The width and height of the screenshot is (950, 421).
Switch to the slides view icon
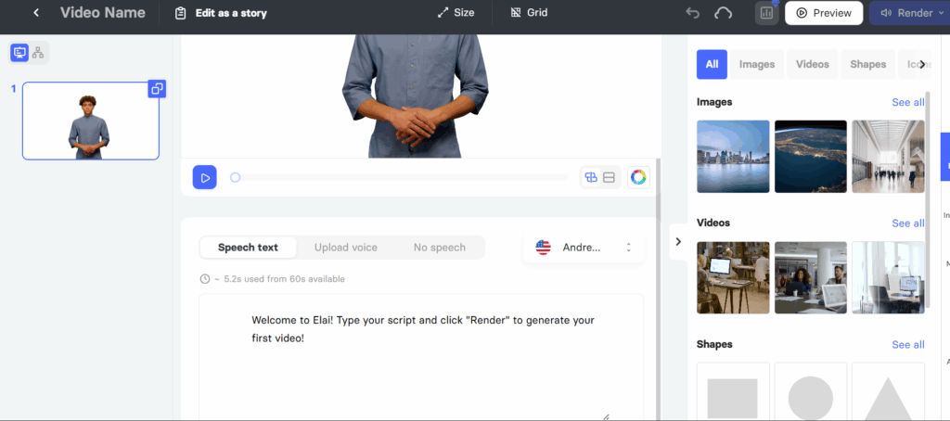point(19,53)
